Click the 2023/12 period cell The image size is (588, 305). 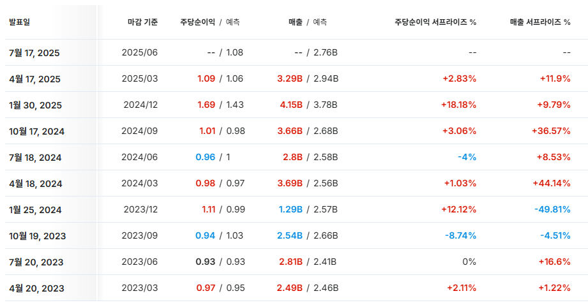[x=140, y=210]
